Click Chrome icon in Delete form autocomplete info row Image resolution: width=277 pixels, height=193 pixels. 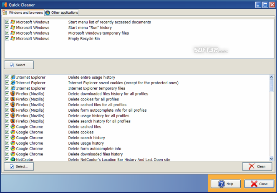click(13, 148)
